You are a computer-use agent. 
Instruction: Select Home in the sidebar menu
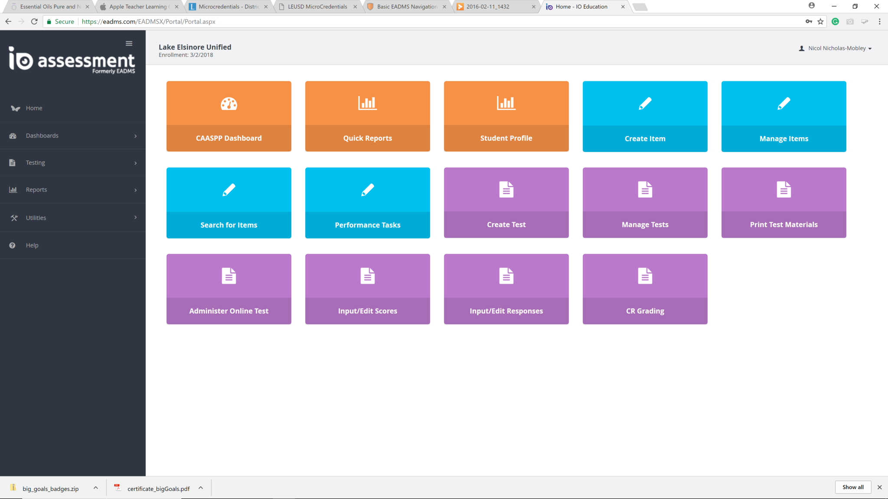click(x=34, y=108)
